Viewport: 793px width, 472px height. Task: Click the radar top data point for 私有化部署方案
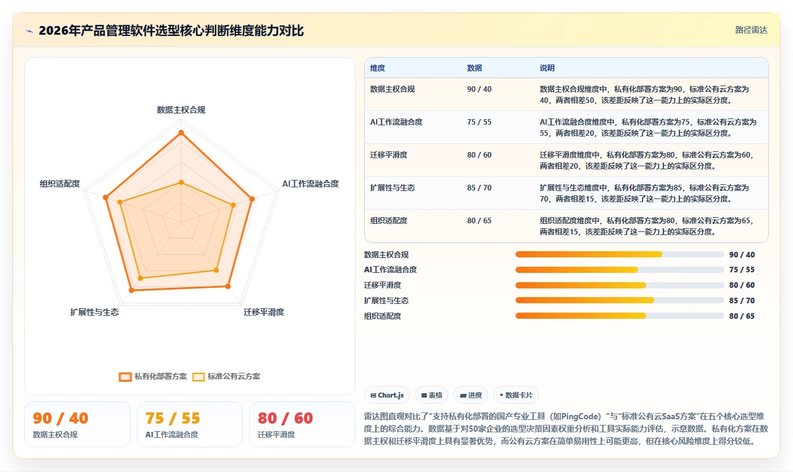[181, 132]
